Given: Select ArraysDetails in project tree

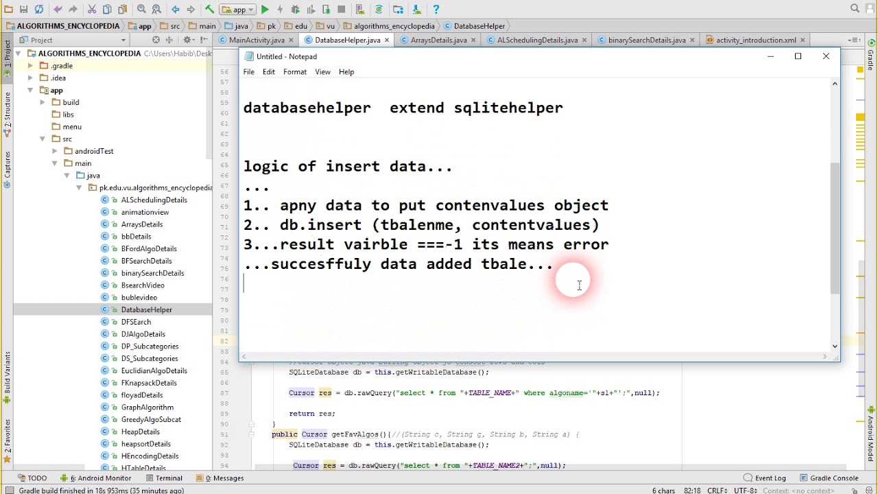Looking at the screenshot, I should tap(142, 224).
